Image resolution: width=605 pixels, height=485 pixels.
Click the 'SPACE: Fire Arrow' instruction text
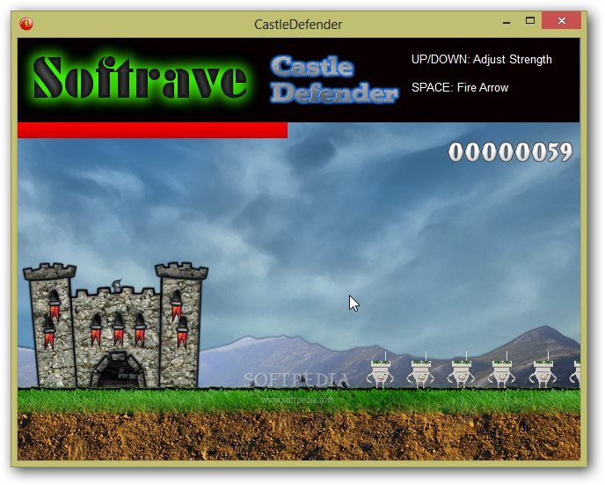[460, 88]
